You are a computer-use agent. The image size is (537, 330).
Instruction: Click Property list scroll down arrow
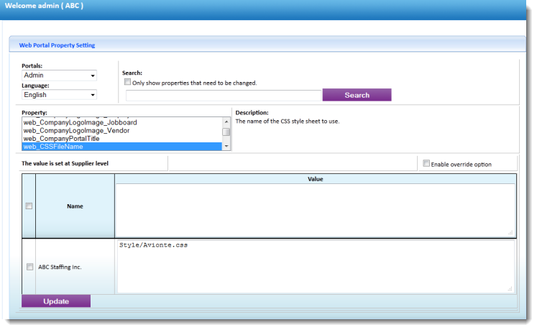226,147
